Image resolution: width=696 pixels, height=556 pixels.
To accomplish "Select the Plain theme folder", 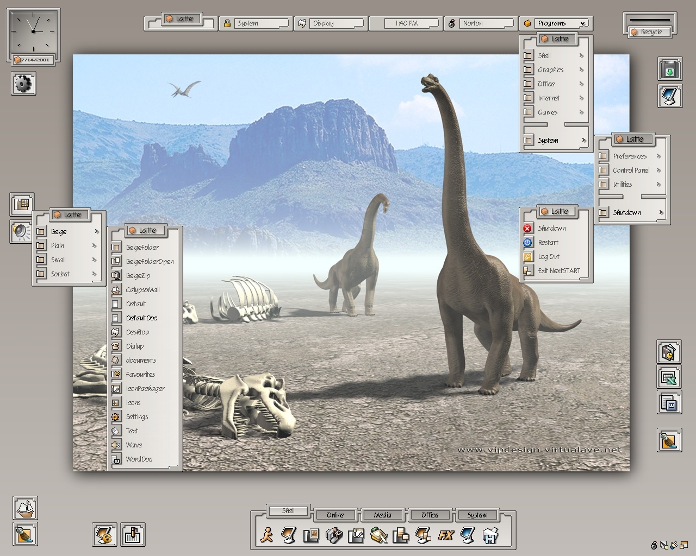I will pos(69,245).
